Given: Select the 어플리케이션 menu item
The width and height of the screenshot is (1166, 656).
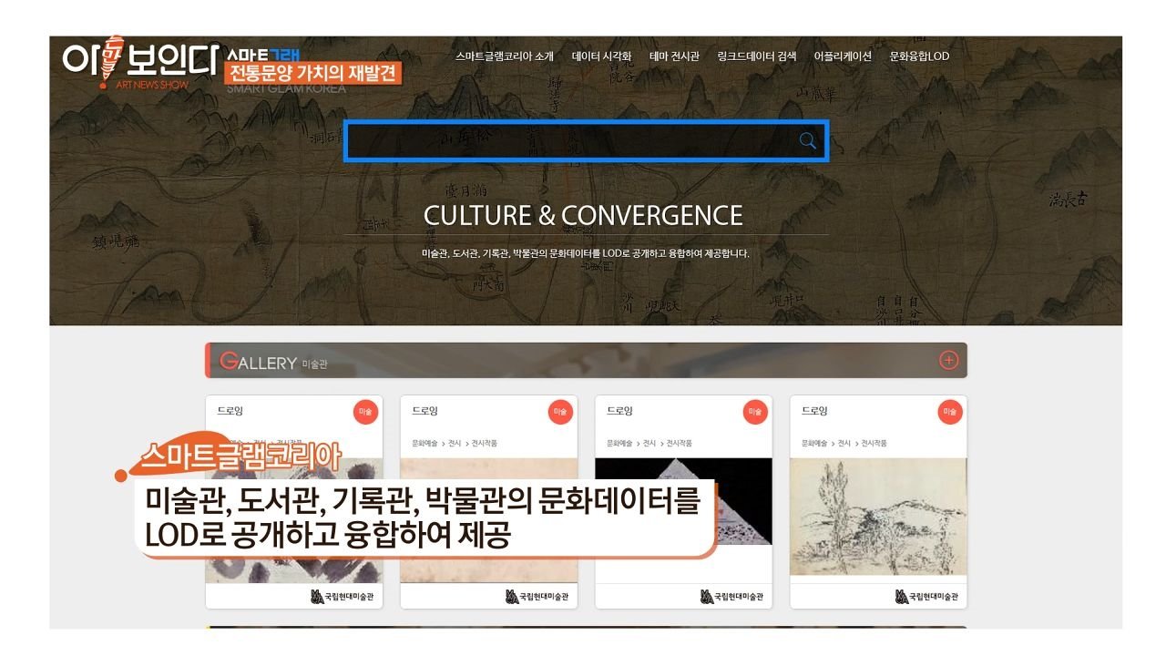Looking at the screenshot, I should 843,56.
